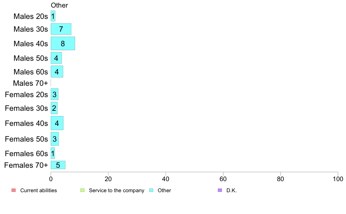Click the green Service to the company swatch

tap(82, 190)
